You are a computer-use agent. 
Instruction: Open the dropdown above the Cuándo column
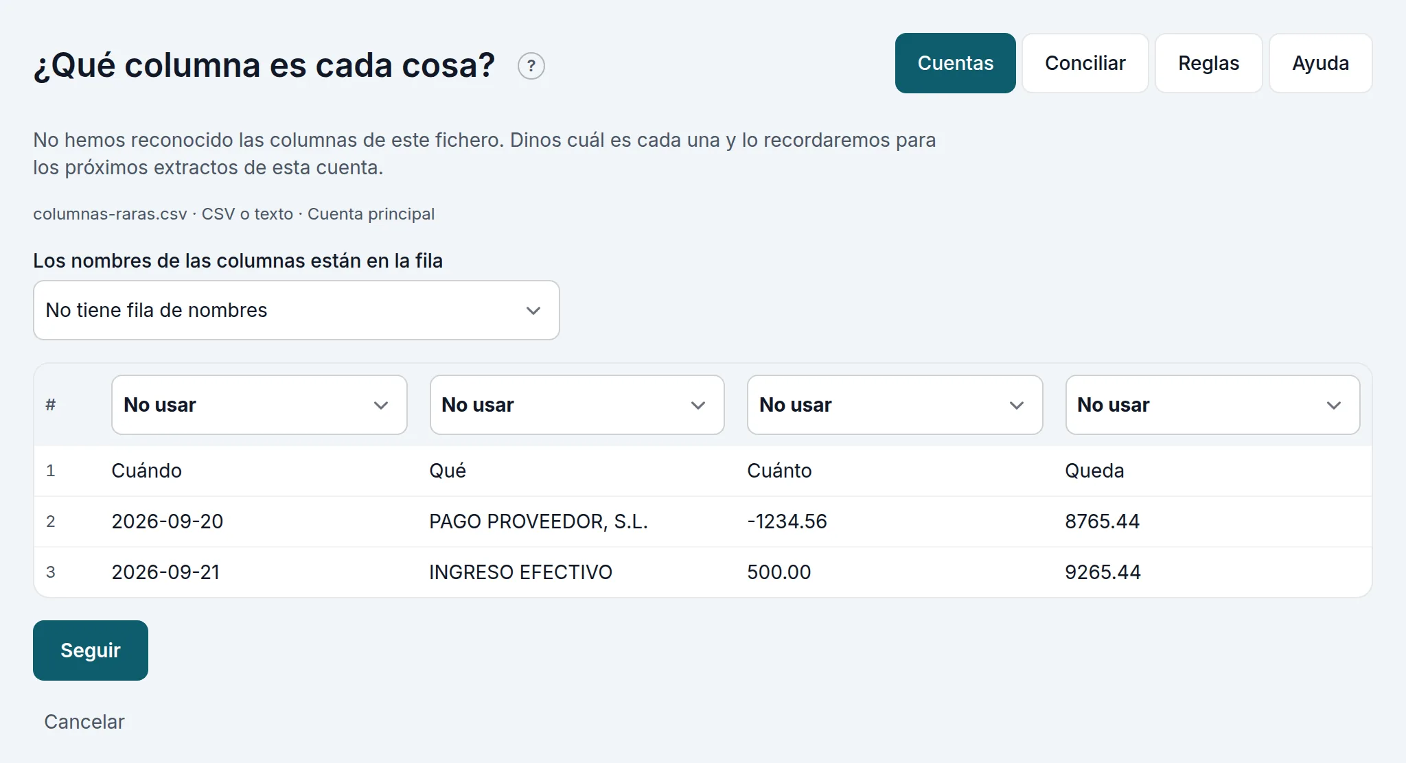[259, 405]
